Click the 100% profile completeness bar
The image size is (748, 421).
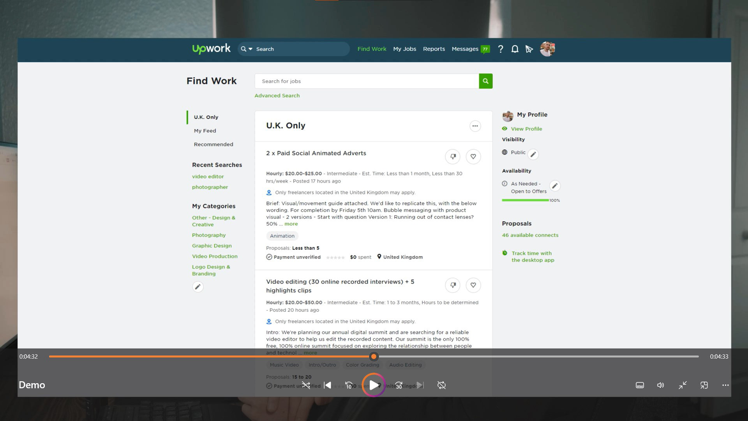[525, 200]
